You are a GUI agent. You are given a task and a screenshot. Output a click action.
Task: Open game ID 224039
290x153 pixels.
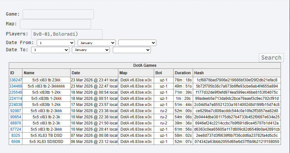click(16, 105)
